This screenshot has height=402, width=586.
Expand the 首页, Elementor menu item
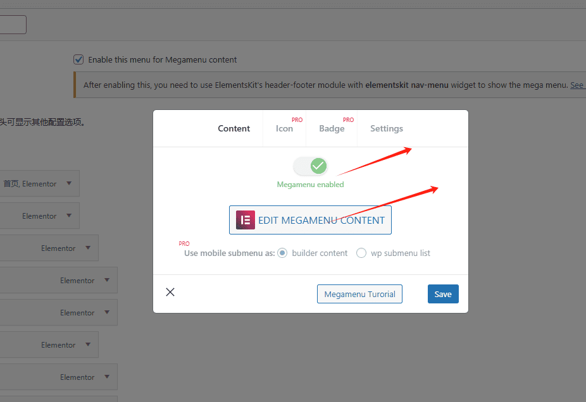pos(69,183)
